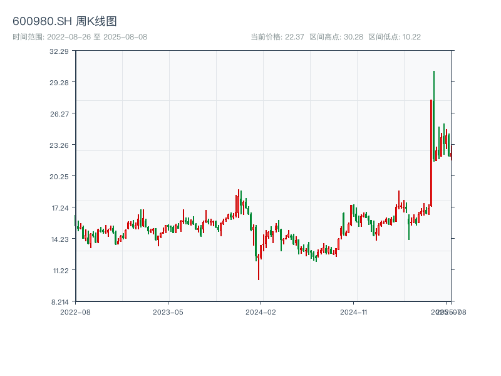The height and width of the screenshot is (376, 501).
Task: Click the 600980.SH 周K线图 chart title
Action: (x=65, y=21)
